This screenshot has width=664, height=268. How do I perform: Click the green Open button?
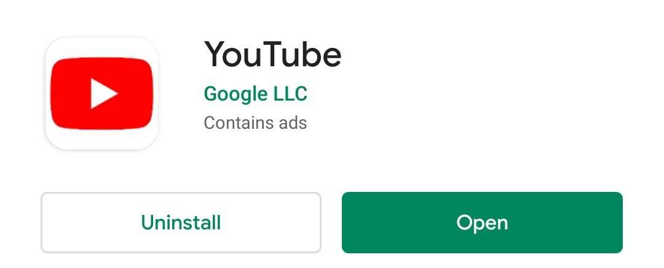tap(482, 223)
